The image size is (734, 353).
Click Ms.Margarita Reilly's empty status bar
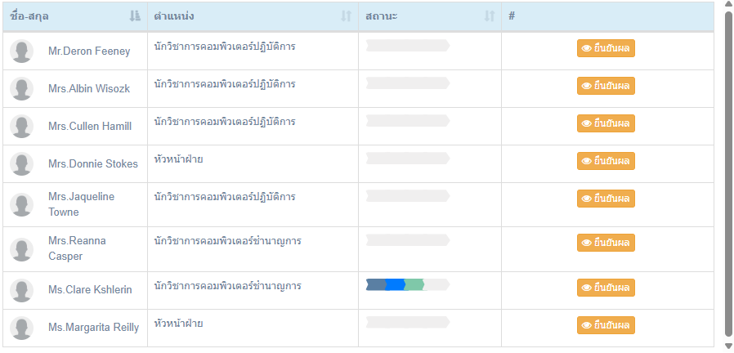pos(408,322)
